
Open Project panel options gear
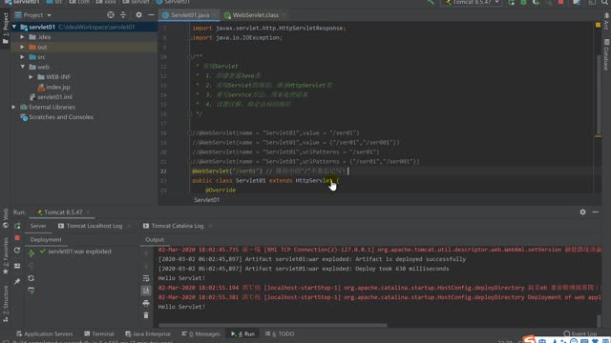tap(138, 15)
